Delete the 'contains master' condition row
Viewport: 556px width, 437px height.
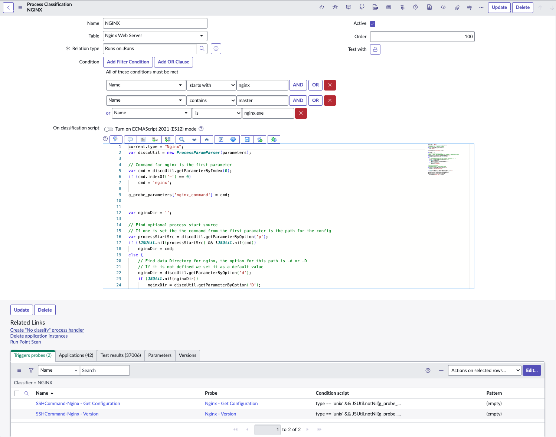[330, 101]
